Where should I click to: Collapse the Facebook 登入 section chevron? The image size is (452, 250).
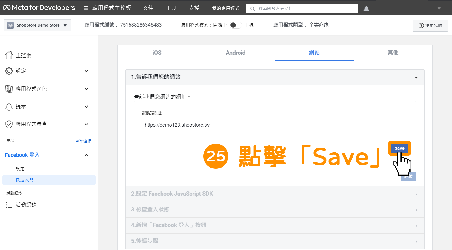point(87,155)
